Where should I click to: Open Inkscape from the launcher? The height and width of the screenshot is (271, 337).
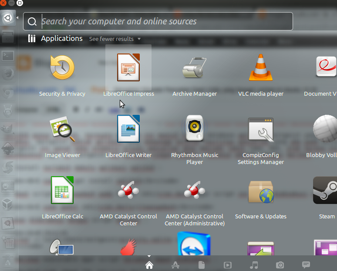8,148
